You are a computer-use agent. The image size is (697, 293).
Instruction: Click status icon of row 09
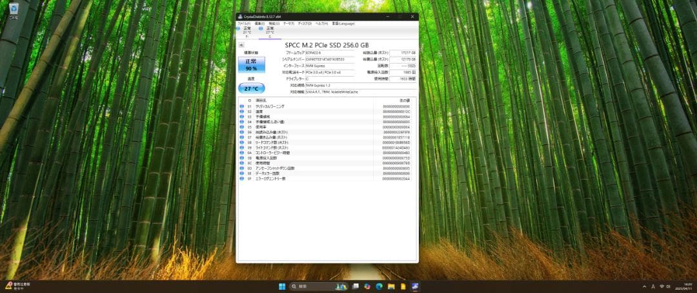coord(242,147)
